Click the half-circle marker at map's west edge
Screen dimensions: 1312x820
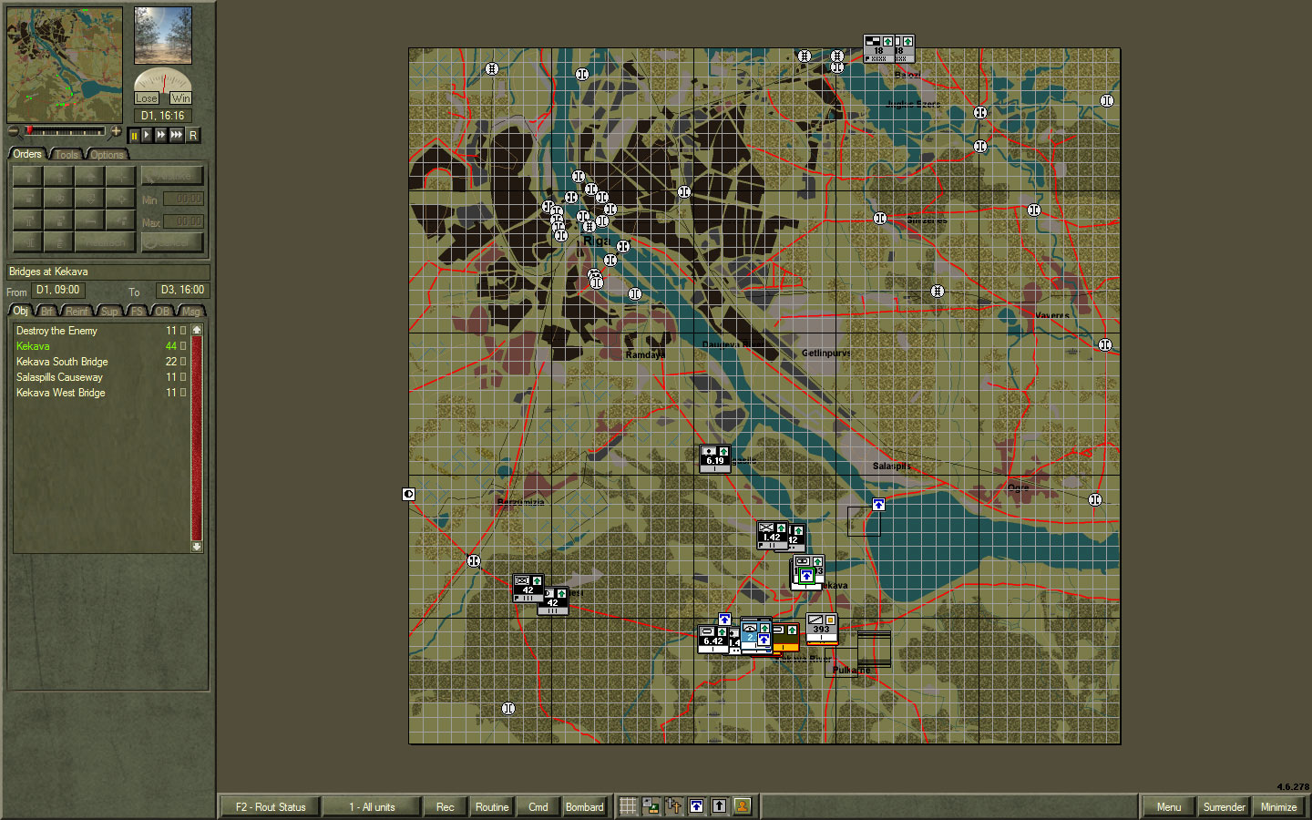pos(409,494)
